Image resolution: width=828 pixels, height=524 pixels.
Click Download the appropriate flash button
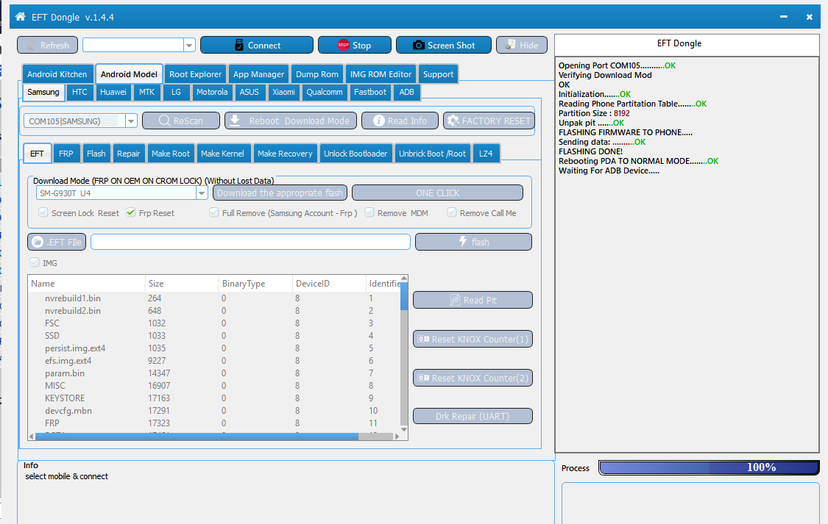(280, 193)
